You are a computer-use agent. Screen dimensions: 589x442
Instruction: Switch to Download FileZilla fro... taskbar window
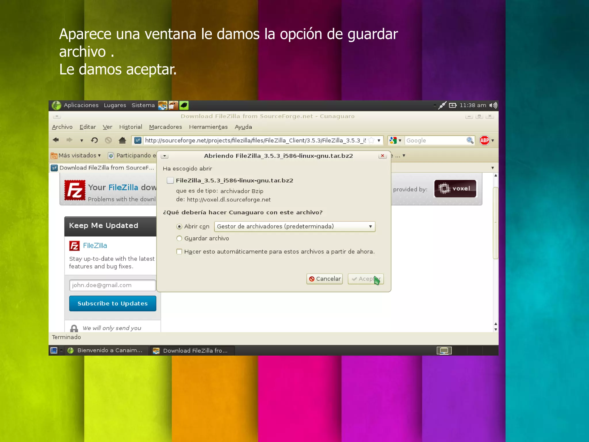(192, 350)
